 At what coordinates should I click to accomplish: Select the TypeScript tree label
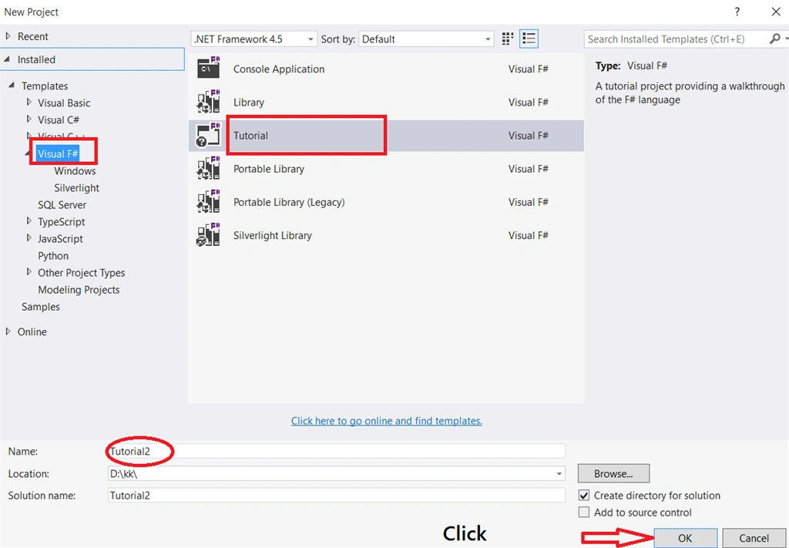pyautogui.click(x=62, y=221)
